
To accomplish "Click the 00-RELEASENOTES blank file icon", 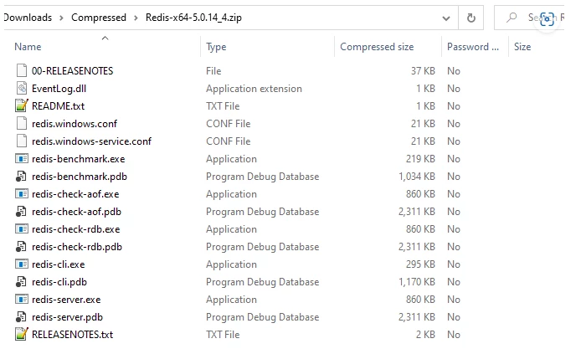I will (x=22, y=71).
